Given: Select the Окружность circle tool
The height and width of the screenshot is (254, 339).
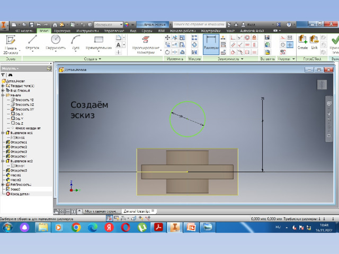Looking at the screenshot, I should point(56,43).
